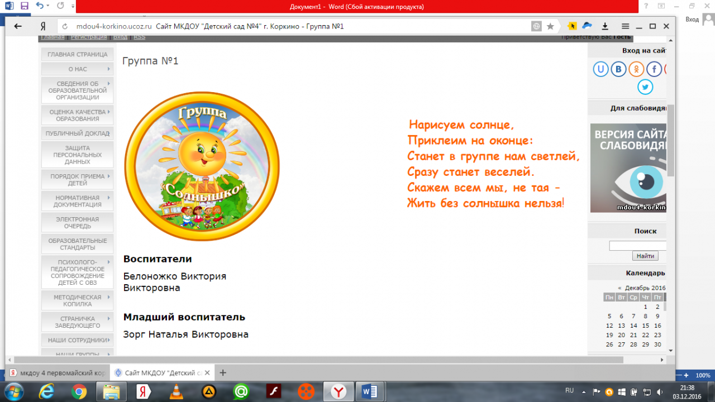Open ЭЛЕКТРОННАЯ ОЧЕРЕДЬ menu item

pos(77,223)
